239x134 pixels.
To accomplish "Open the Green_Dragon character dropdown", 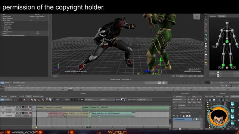I will [22, 116].
